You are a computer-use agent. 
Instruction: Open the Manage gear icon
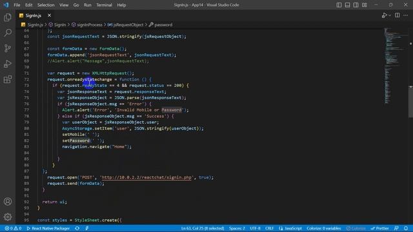(8, 217)
